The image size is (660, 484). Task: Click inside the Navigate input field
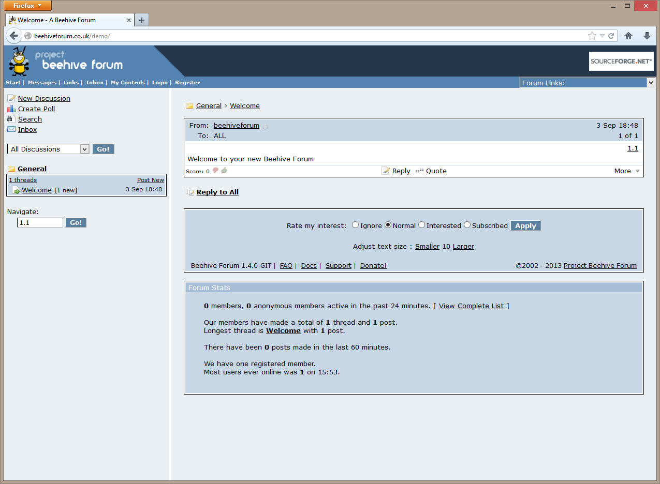[40, 222]
